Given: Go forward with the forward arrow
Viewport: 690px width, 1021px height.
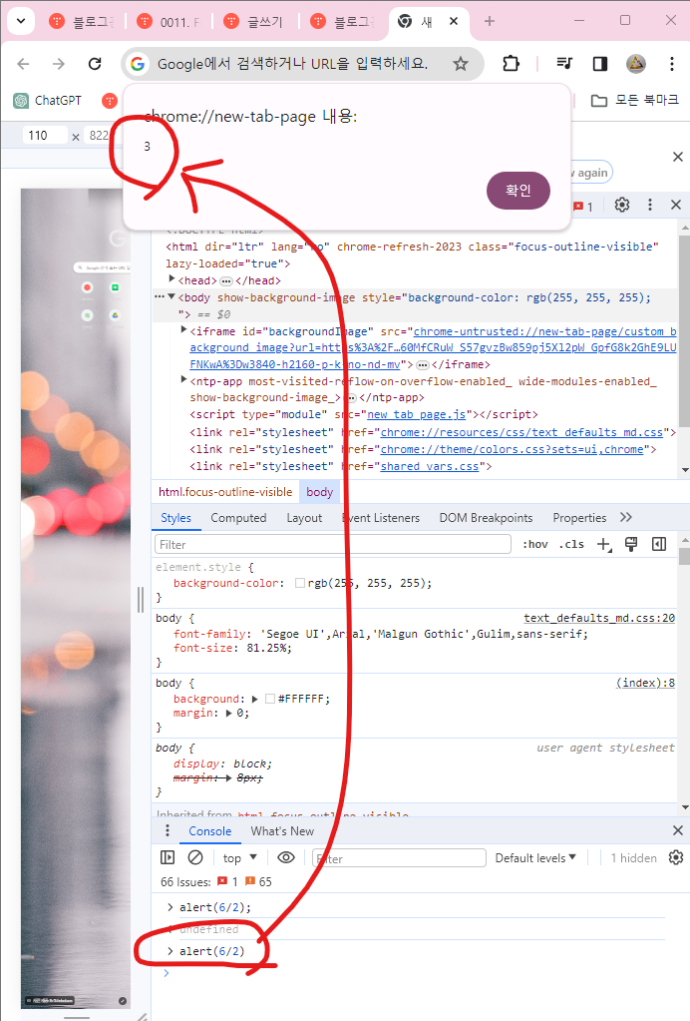Looking at the screenshot, I should [x=59, y=64].
